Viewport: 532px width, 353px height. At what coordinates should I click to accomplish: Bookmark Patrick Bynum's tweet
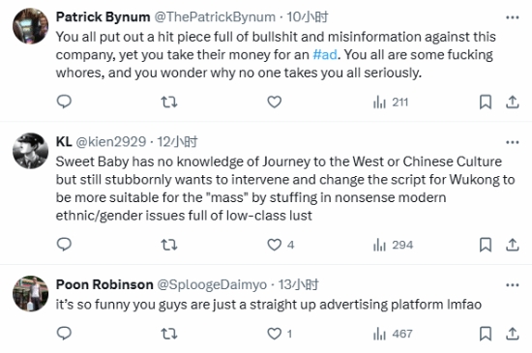486,102
